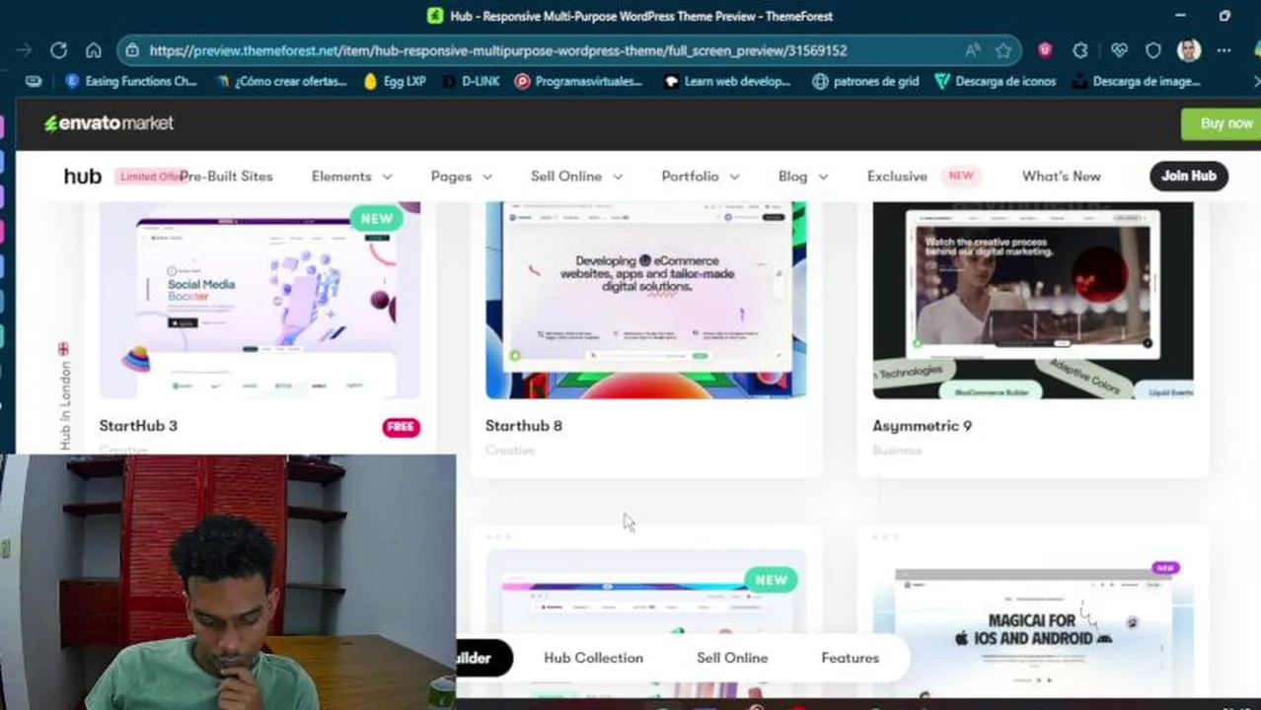Click the green Buy now button
Viewport: 1261px width, 710px height.
pyautogui.click(x=1222, y=123)
